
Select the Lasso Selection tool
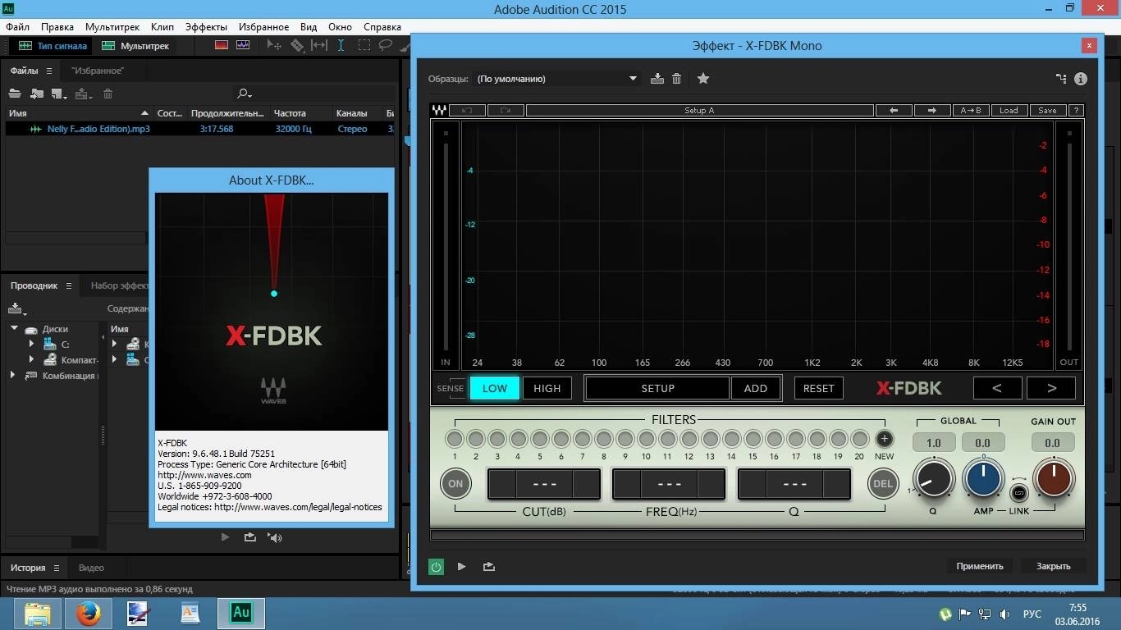coord(386,46)
